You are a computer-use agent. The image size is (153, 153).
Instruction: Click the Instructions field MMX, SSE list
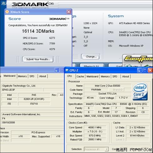[116, 116]
